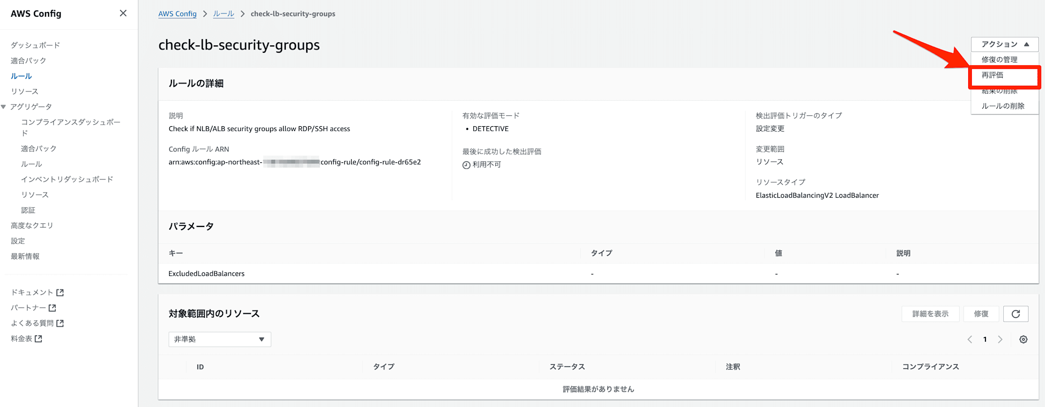Click external link icon beside よくある質問
The width and height of the screenshot is (1045, 407).
click(60, 324)
